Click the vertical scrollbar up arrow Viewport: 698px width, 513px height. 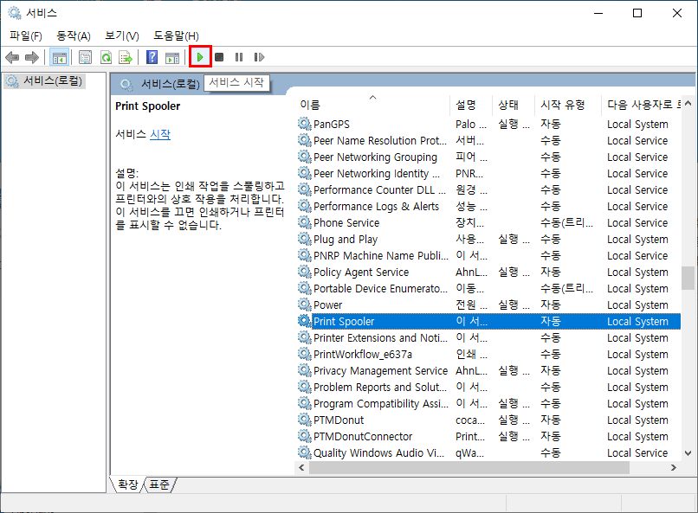point(688,103)
